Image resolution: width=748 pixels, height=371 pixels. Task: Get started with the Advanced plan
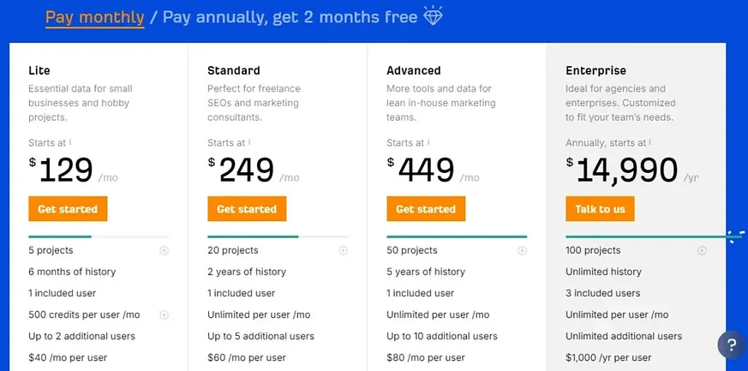[x=426, y=209]
